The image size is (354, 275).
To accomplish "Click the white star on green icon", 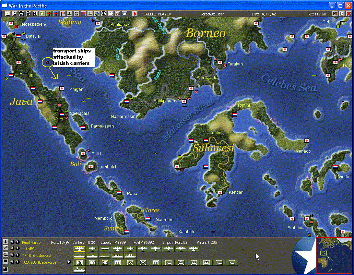I will tap(42, 14).
